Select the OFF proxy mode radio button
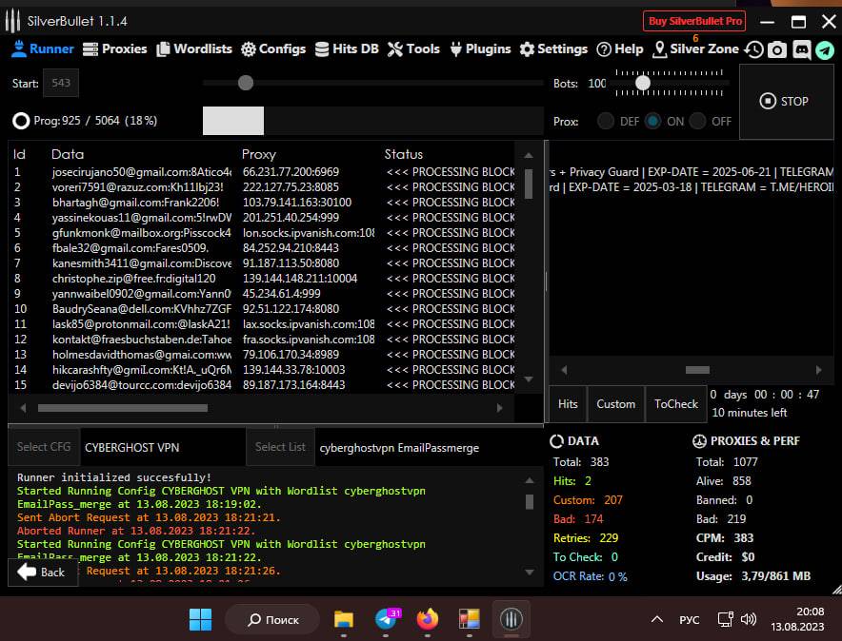This screenshot has height=641, width=842. click(x=698, y=121)
